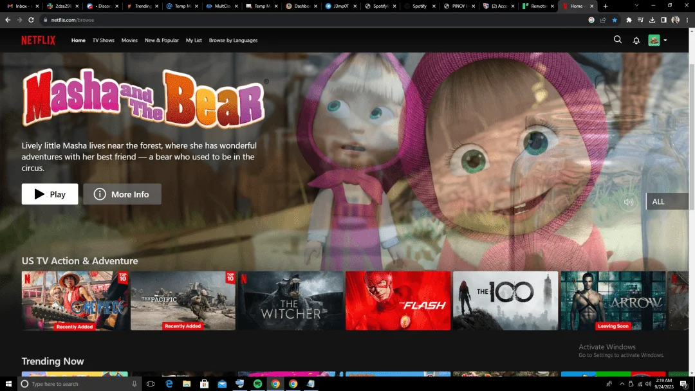Open the One Piece thumbnail

click(75, 301)
